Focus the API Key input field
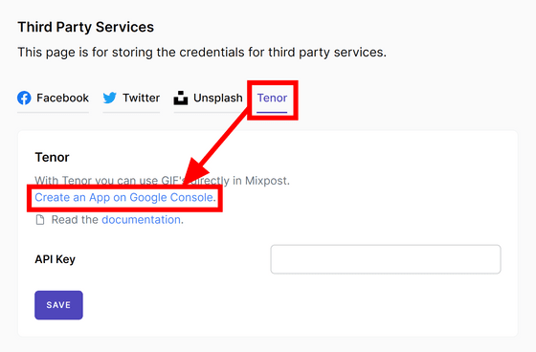 click(386, 259)
